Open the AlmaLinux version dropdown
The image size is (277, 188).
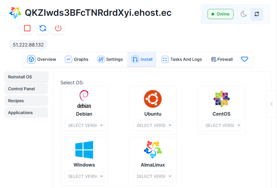(x=153, y=176)
